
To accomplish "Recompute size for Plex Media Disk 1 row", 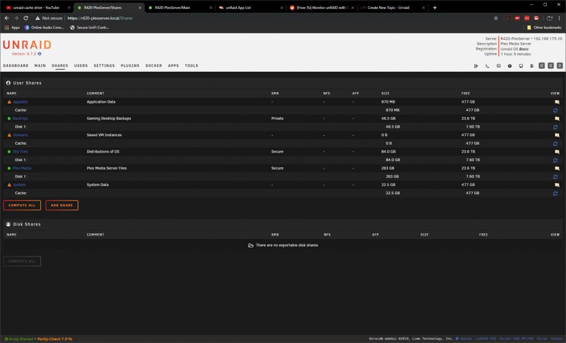I will pos(555,176).
